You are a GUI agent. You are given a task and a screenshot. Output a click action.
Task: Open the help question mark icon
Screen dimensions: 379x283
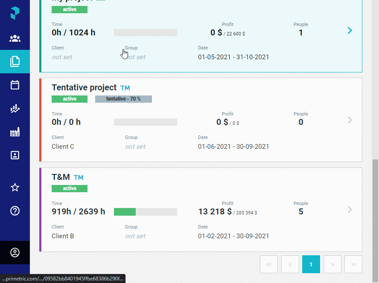tap(15, 211)
